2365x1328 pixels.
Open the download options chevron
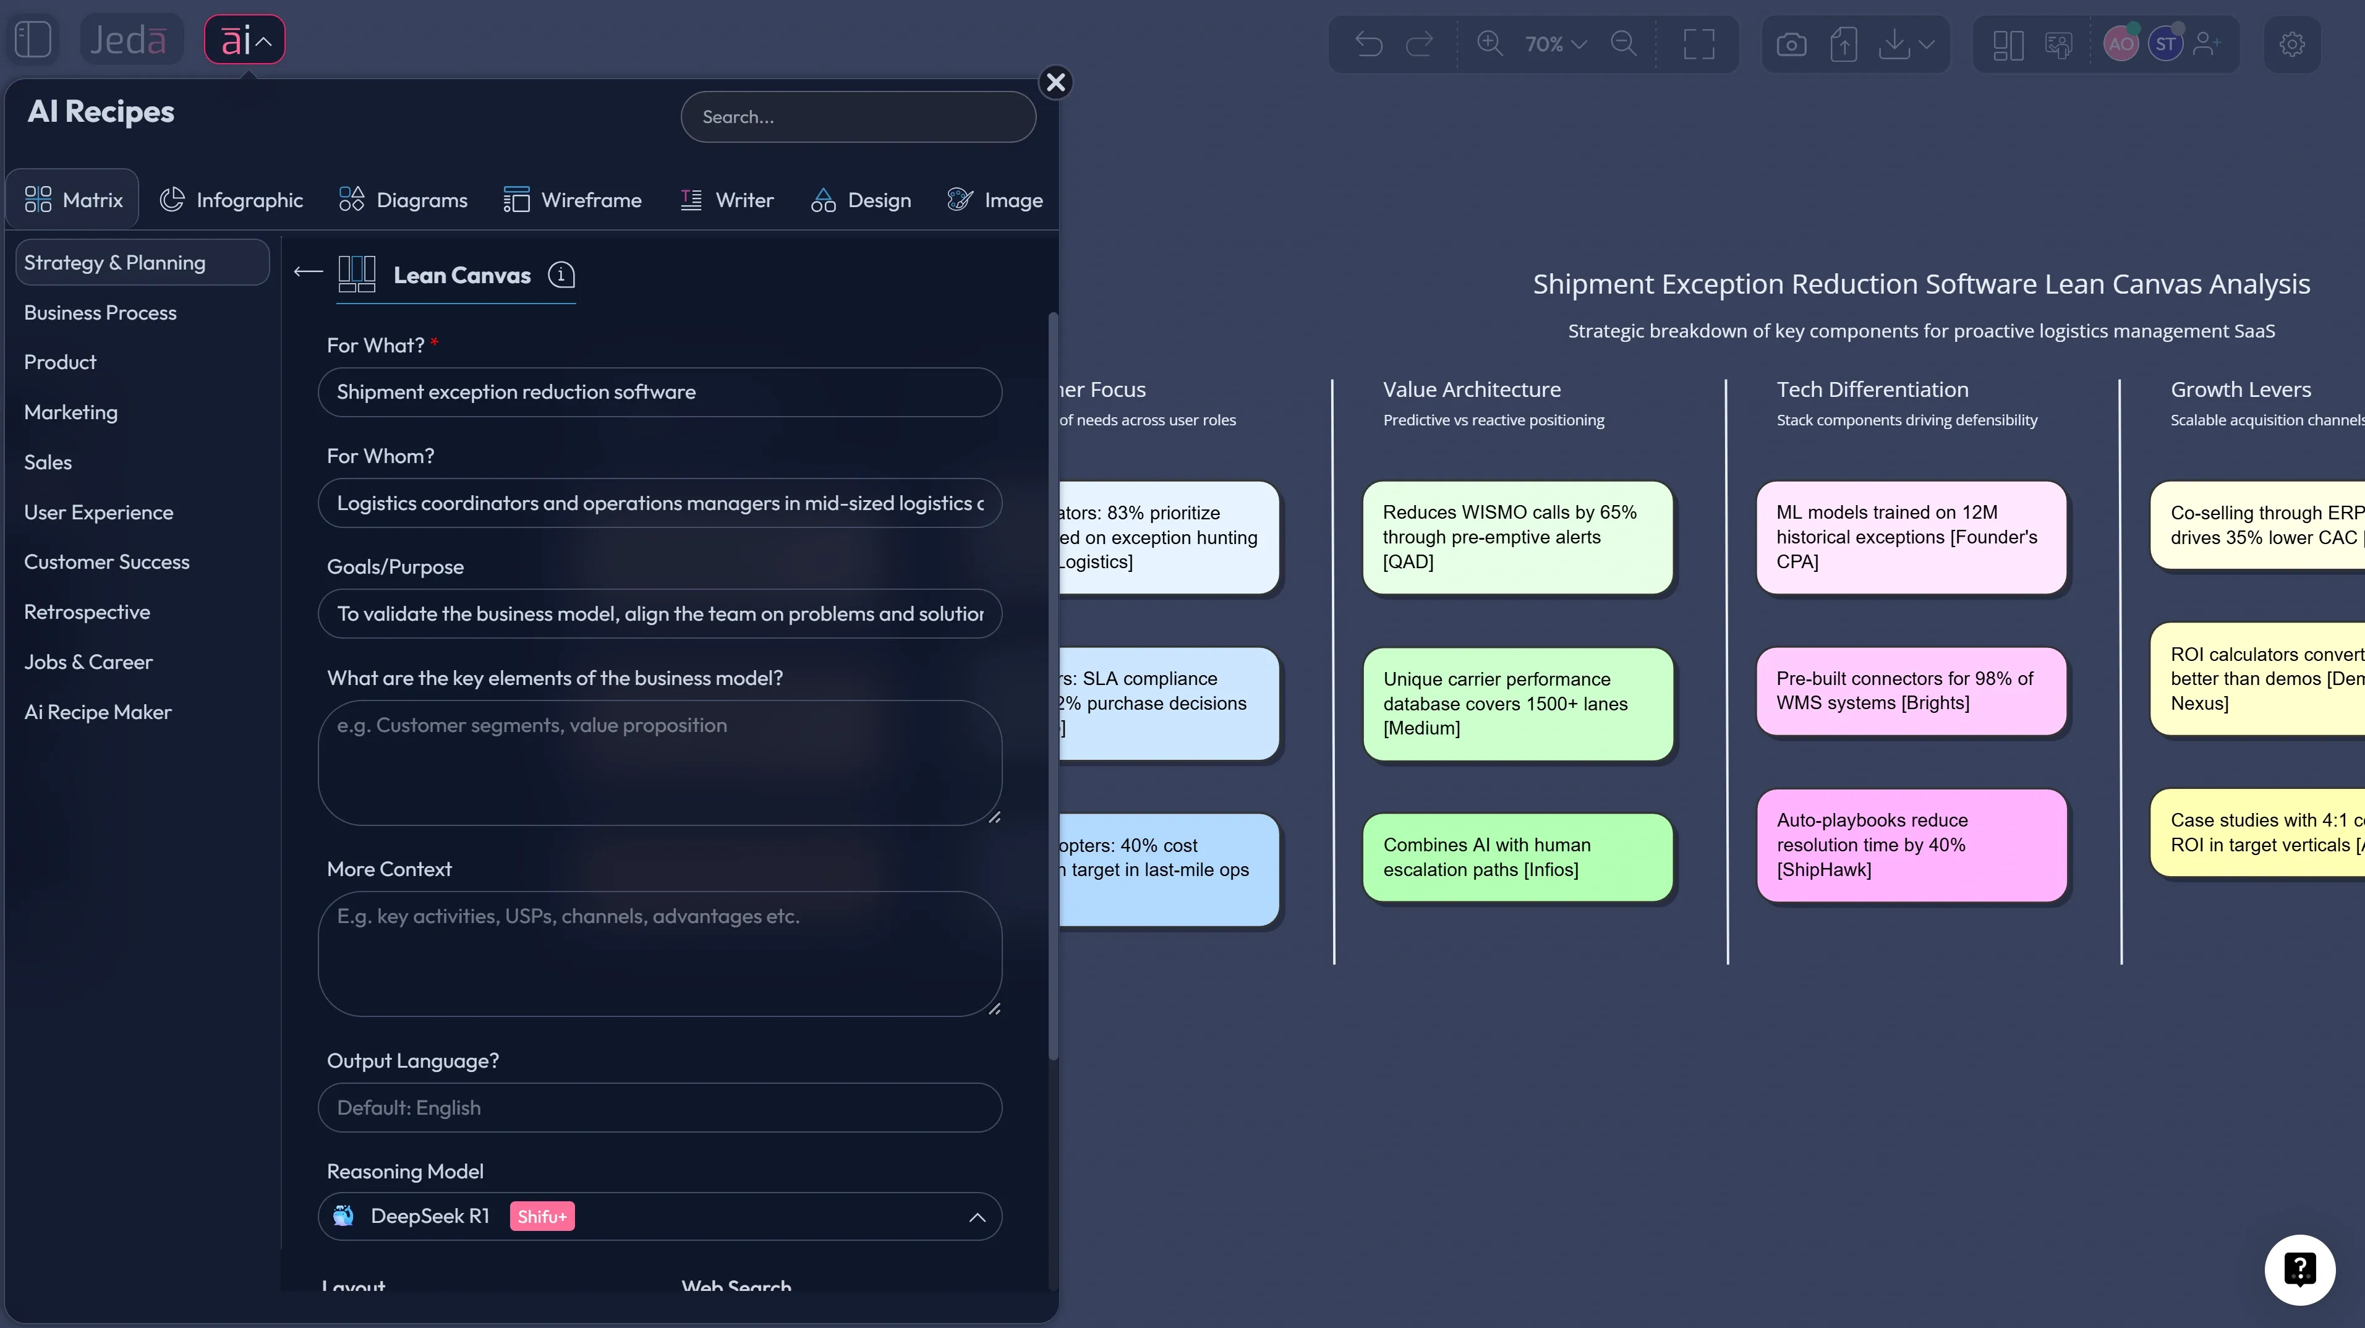pyautogui.click(x=1925, y=43)
